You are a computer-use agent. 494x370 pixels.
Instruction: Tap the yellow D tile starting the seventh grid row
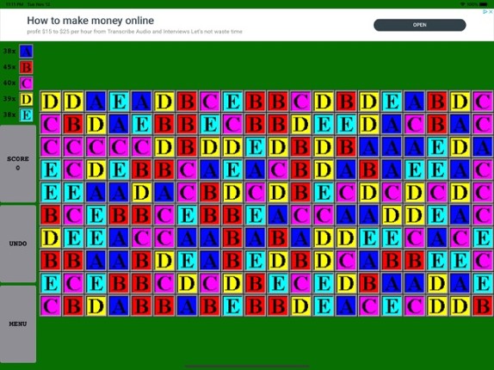(x=51, y=237)
